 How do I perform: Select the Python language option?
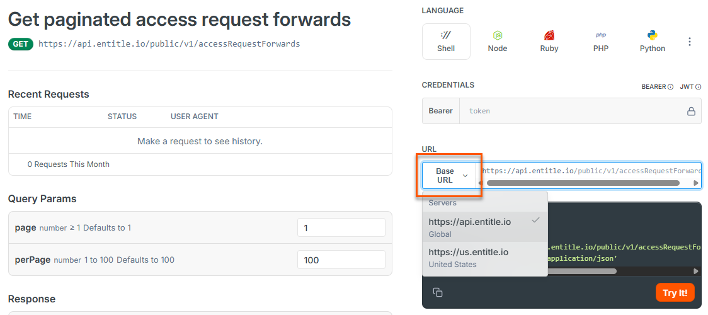coord(653,42)
